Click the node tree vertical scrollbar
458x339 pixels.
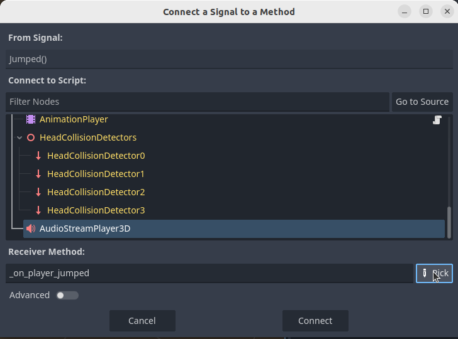click(449, 222)
